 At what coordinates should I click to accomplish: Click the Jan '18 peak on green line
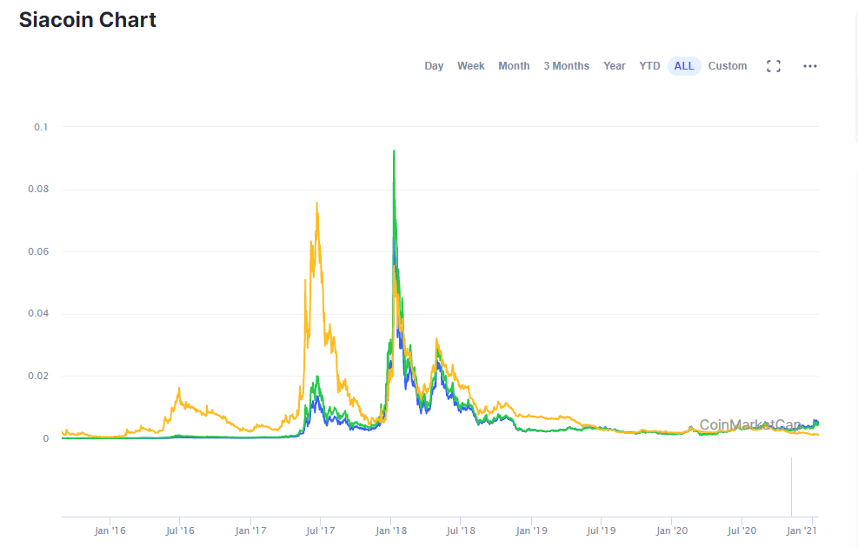pyautogui.click(x=394, y=151)
